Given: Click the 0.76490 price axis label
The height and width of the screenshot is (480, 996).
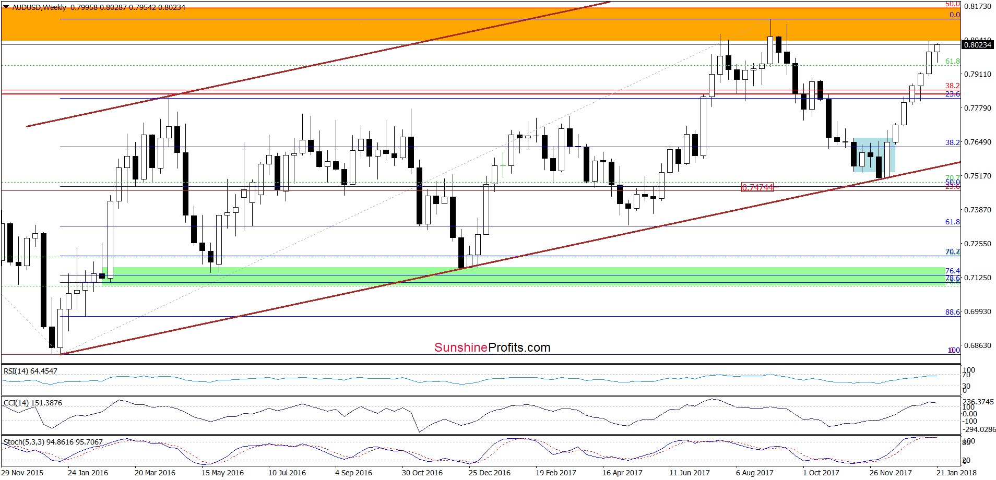Looking at the screenshot, I should 977,142.
